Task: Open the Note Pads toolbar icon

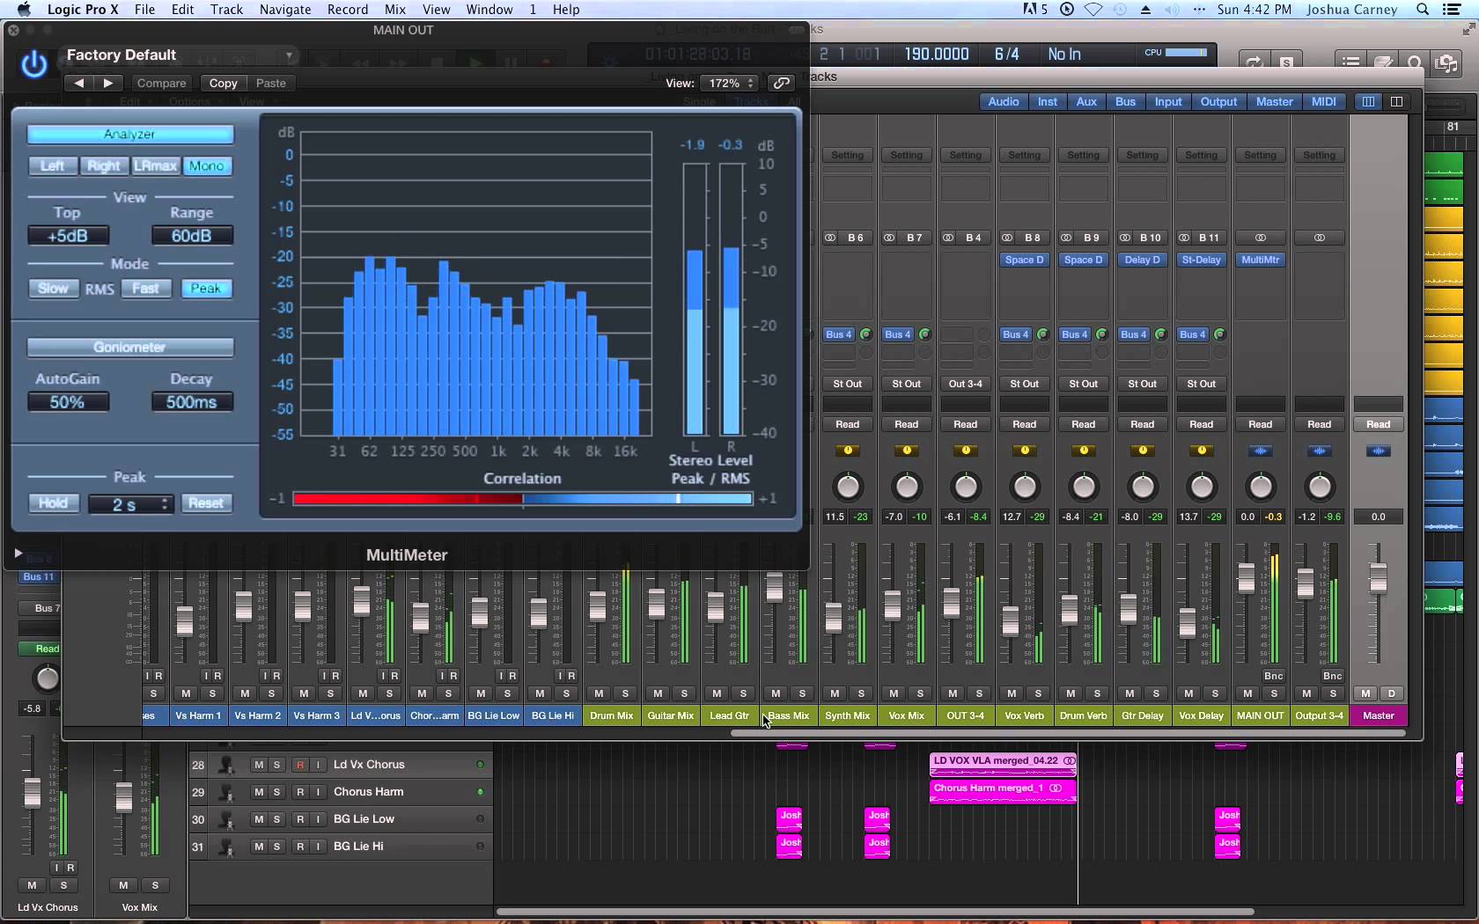Action: 1383,62
